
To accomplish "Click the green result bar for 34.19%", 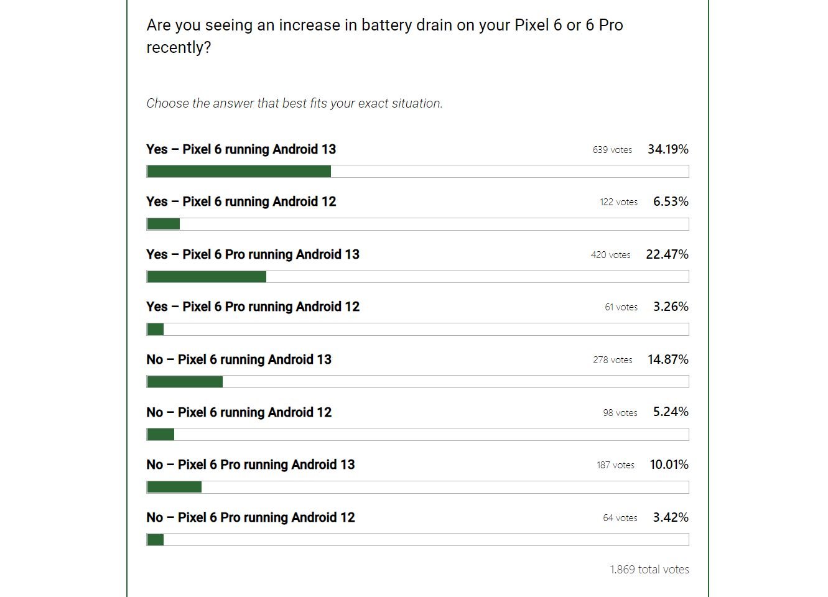I will pyautogui.click(x=239, y=172).
